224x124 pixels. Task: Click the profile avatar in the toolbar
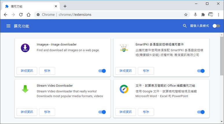[x=211, y=14]
